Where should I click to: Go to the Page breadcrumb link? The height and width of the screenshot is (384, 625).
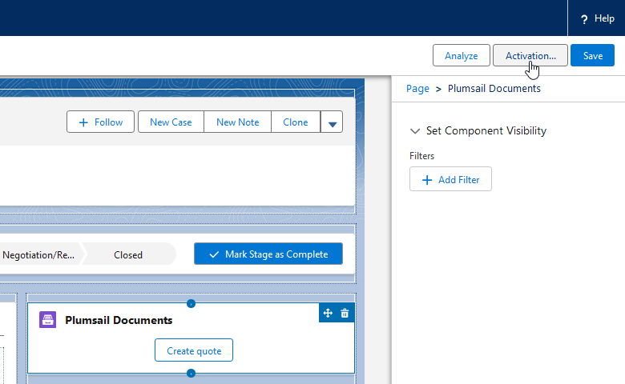[417, 88]
